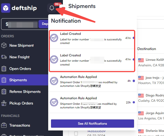This screenshot has width=164, height=136.
Task: Click the Referee Shipments clipboard icon
Action: (4, 91)
